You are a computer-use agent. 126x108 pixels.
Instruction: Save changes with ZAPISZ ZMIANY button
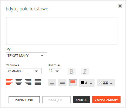click(106, 100)
